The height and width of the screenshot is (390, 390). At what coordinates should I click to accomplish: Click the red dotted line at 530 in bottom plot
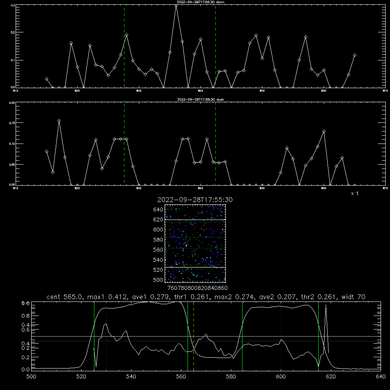[x=106, y=336]
